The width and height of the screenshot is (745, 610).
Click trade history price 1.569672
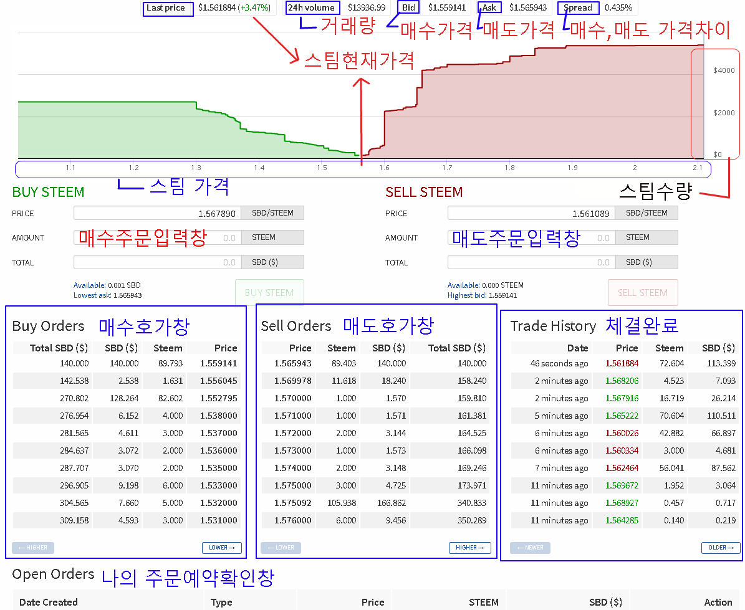(622, 485)
